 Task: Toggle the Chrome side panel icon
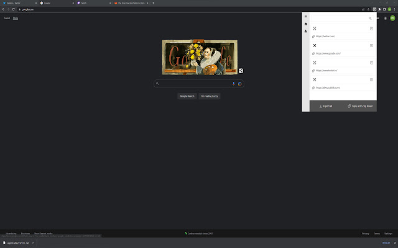384,9
